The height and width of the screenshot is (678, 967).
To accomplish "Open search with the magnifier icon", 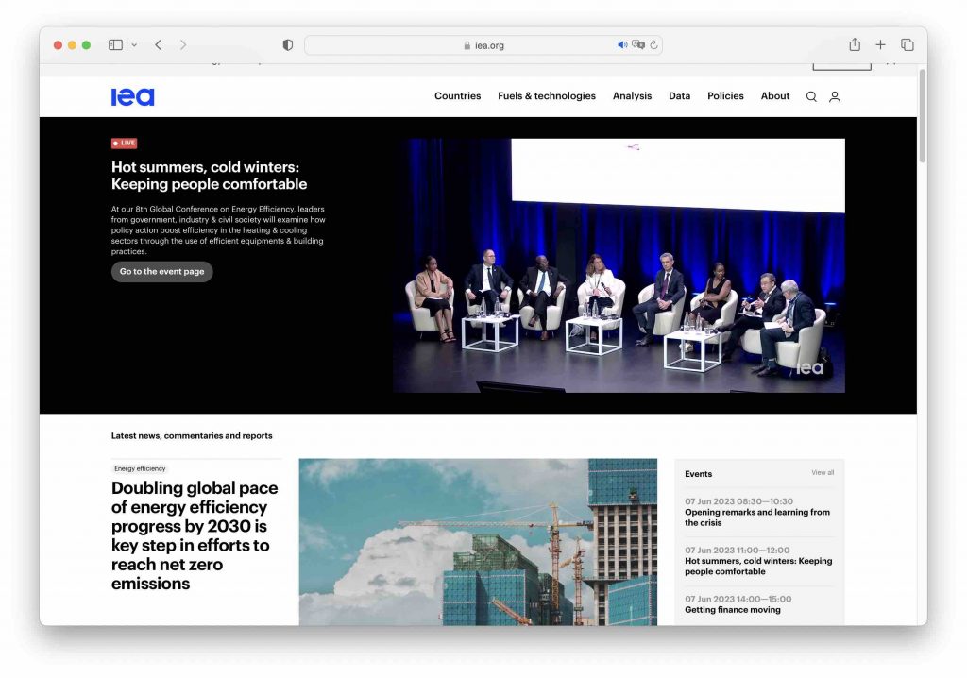I will coord(810,96).
